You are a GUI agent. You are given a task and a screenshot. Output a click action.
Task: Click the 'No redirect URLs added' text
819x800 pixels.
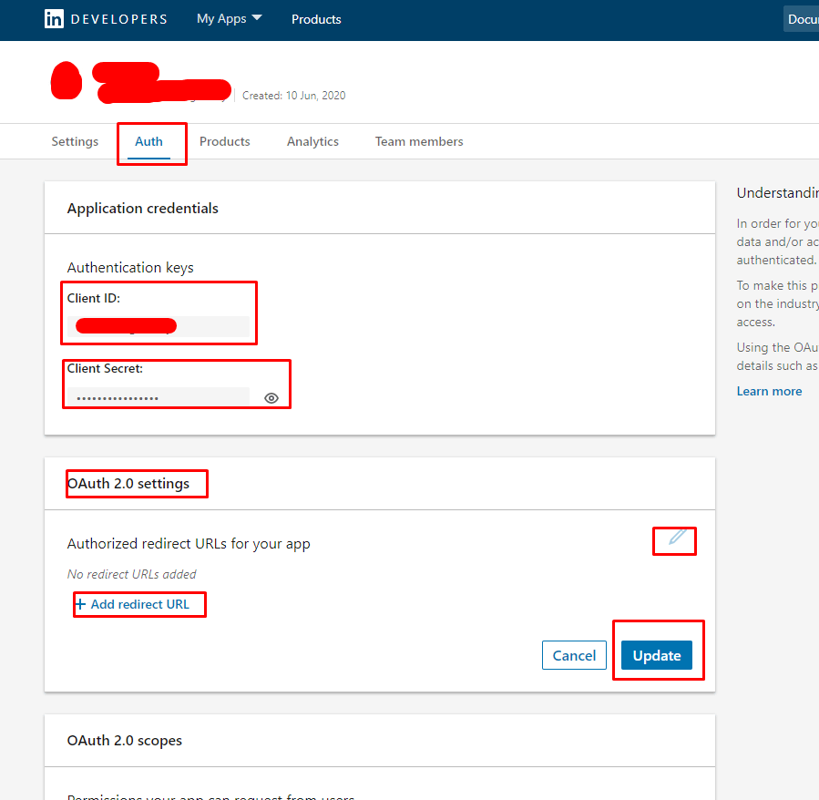click(x=131, y=574)
